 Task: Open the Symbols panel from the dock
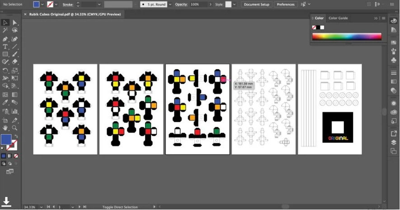pyautogui.click(x=394, y=60)
